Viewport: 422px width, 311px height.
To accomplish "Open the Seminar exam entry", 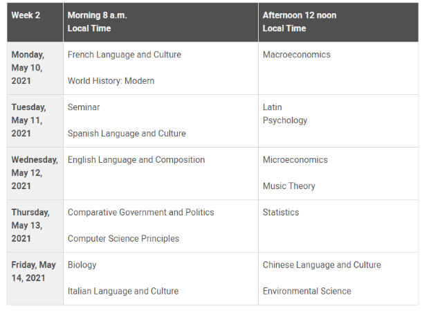I will click(84, 107).
